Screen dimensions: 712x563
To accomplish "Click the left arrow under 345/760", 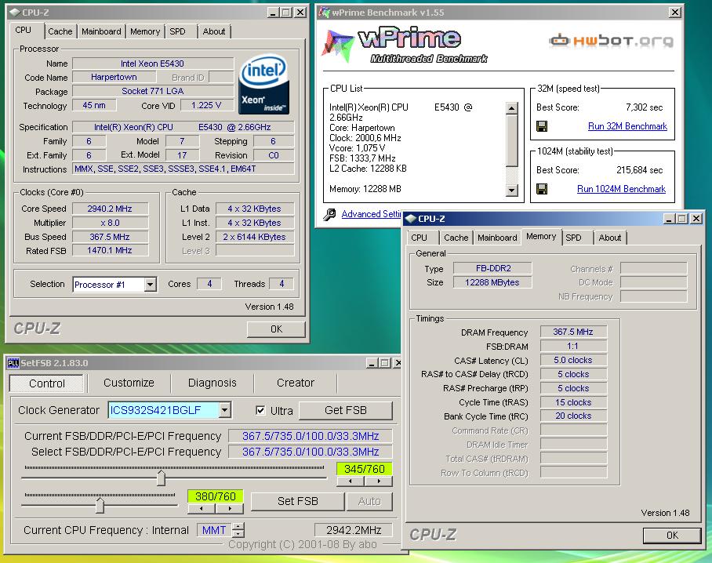I will point(350,481).
